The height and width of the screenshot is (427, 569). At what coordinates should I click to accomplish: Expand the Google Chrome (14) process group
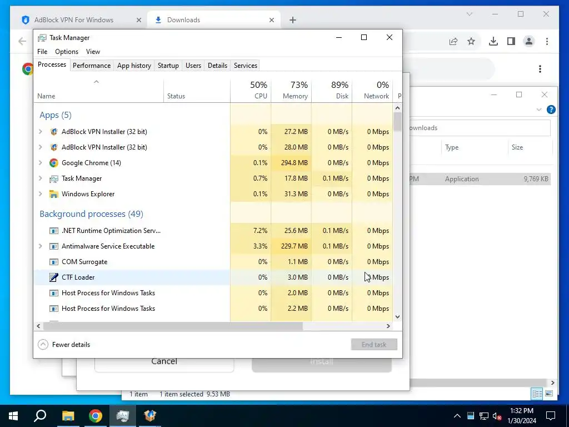tap(41, 163)
